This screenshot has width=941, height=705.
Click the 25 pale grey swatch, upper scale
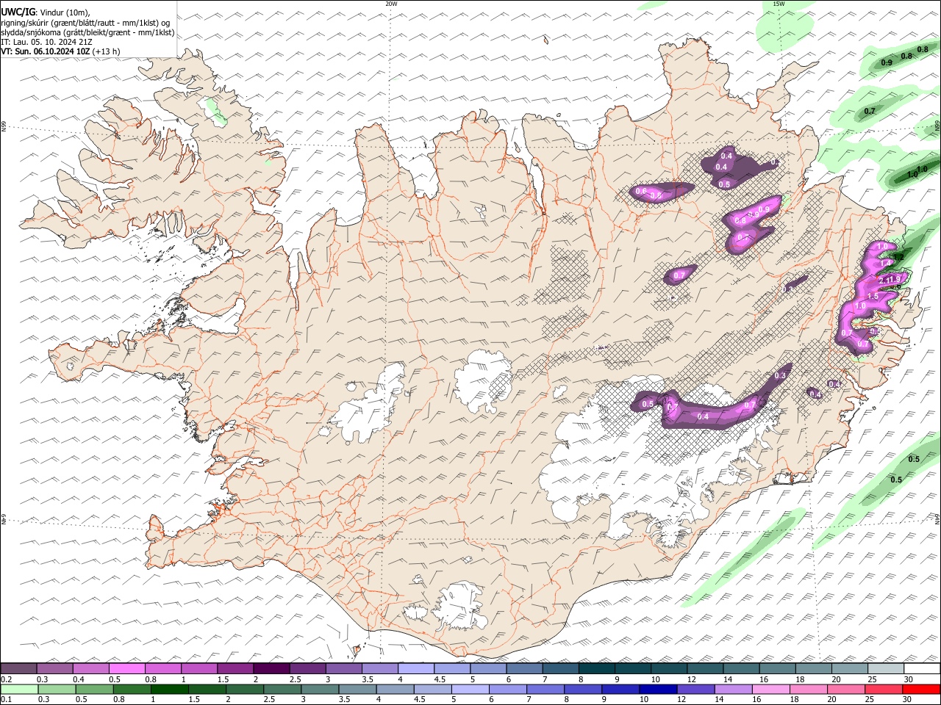click(x=886, y=668)
